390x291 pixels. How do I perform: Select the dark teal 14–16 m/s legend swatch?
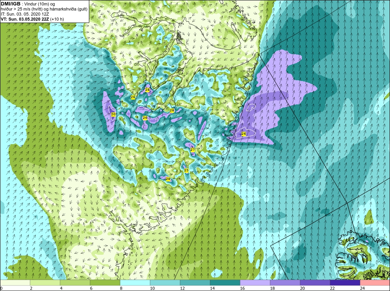(225, 282)
